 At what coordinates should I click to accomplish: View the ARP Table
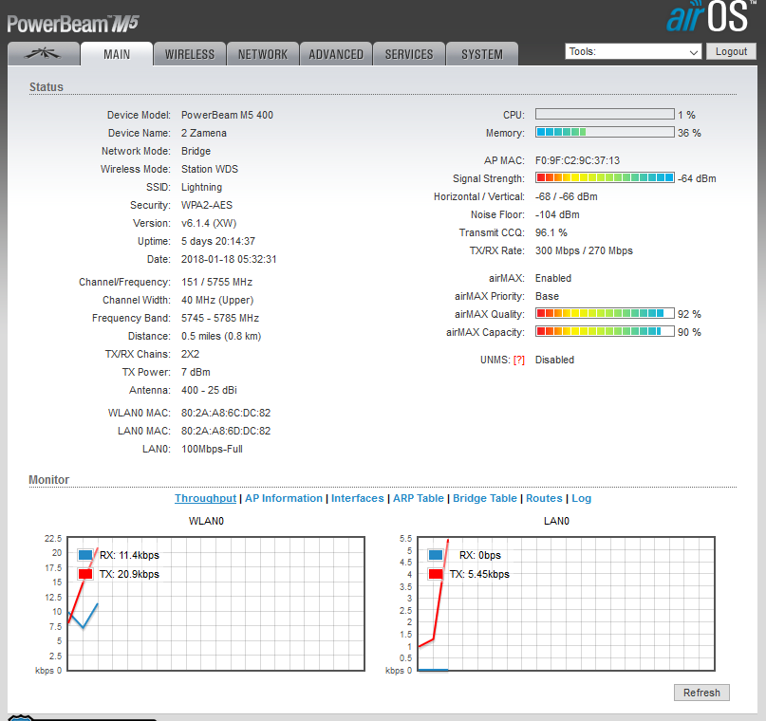(x=418, y=498)
